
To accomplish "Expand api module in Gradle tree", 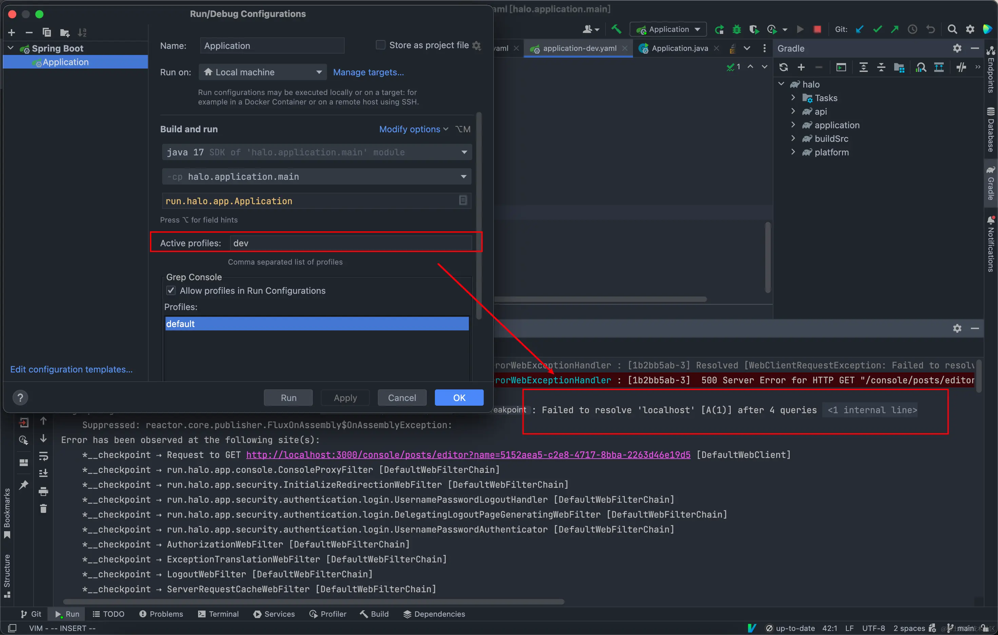I will pos(793,112).
